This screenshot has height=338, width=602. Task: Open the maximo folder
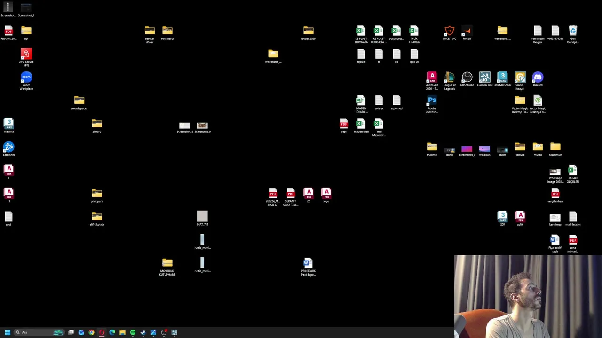(432, 149)
